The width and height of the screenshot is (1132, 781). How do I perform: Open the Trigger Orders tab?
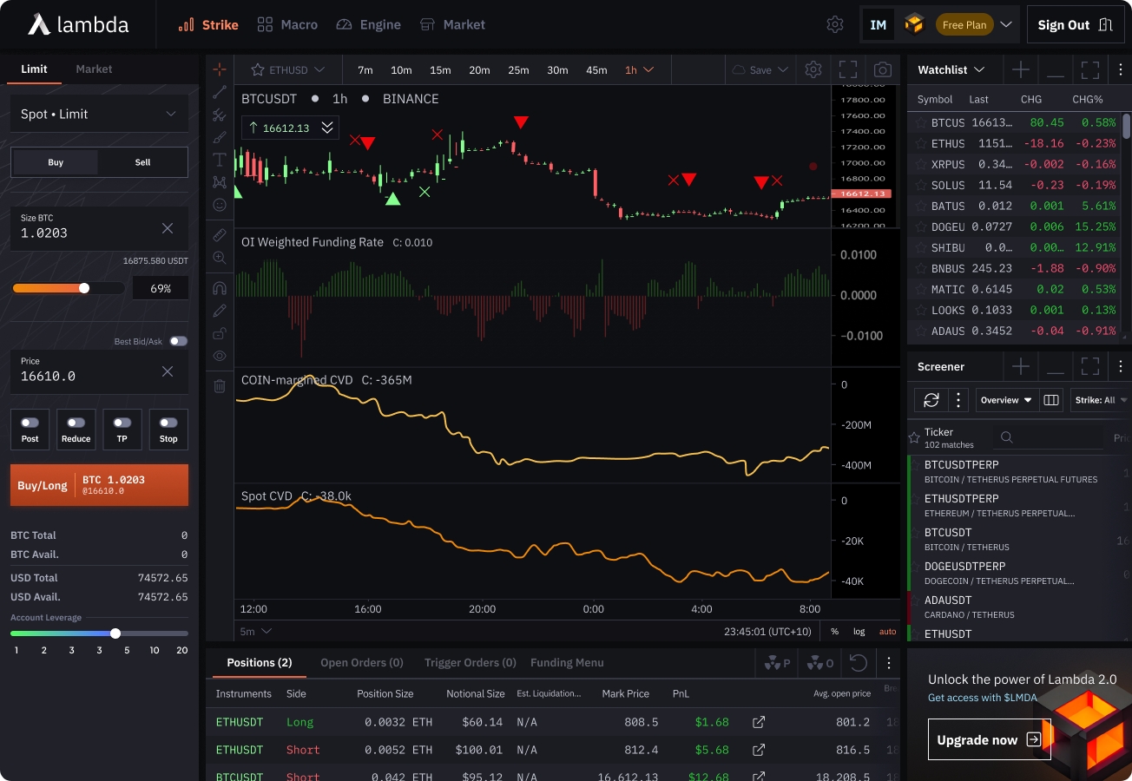coord(470,663)
